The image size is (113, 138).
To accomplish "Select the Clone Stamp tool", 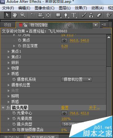I will 91,15.
